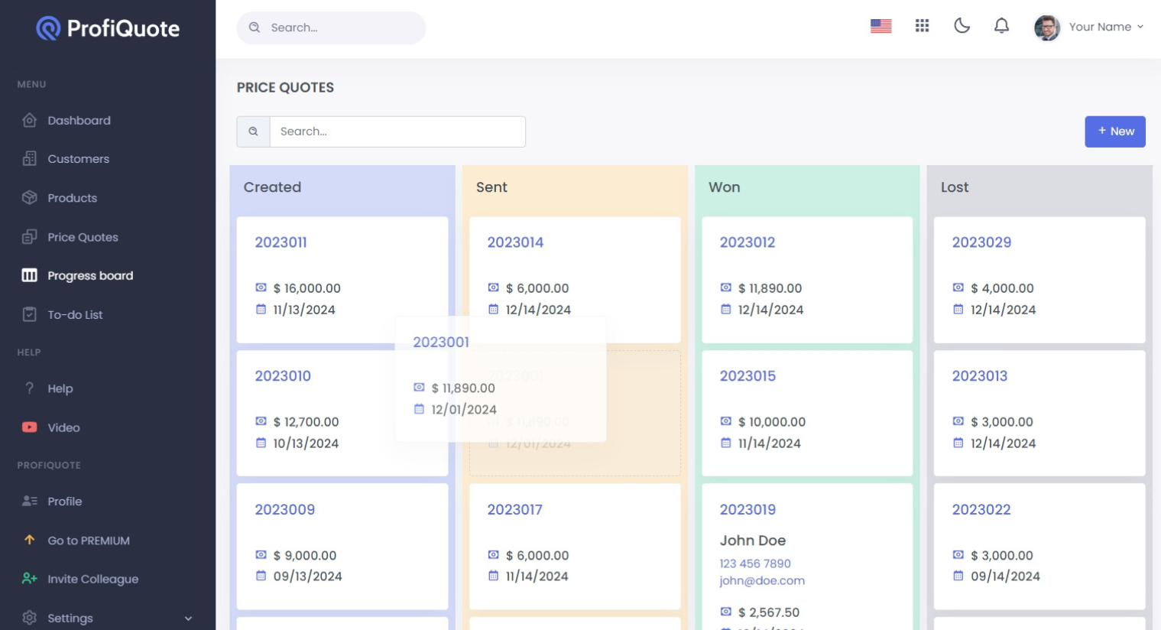Open quote 2023010
The height and width of the screenshot is (630, 1161).
point(283,376)
